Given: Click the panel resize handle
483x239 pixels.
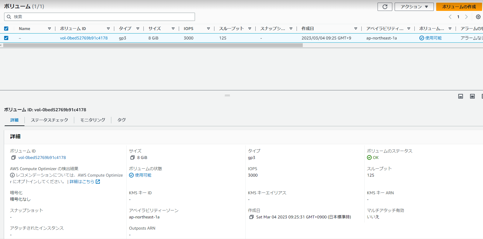Looking at the screenshot, I should point(227,95).
